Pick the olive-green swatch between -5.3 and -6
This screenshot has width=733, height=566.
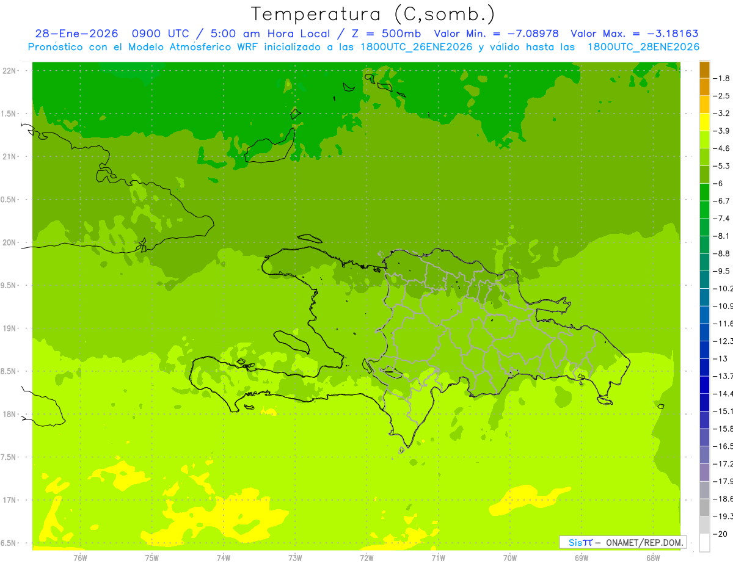tap(704, 175)
